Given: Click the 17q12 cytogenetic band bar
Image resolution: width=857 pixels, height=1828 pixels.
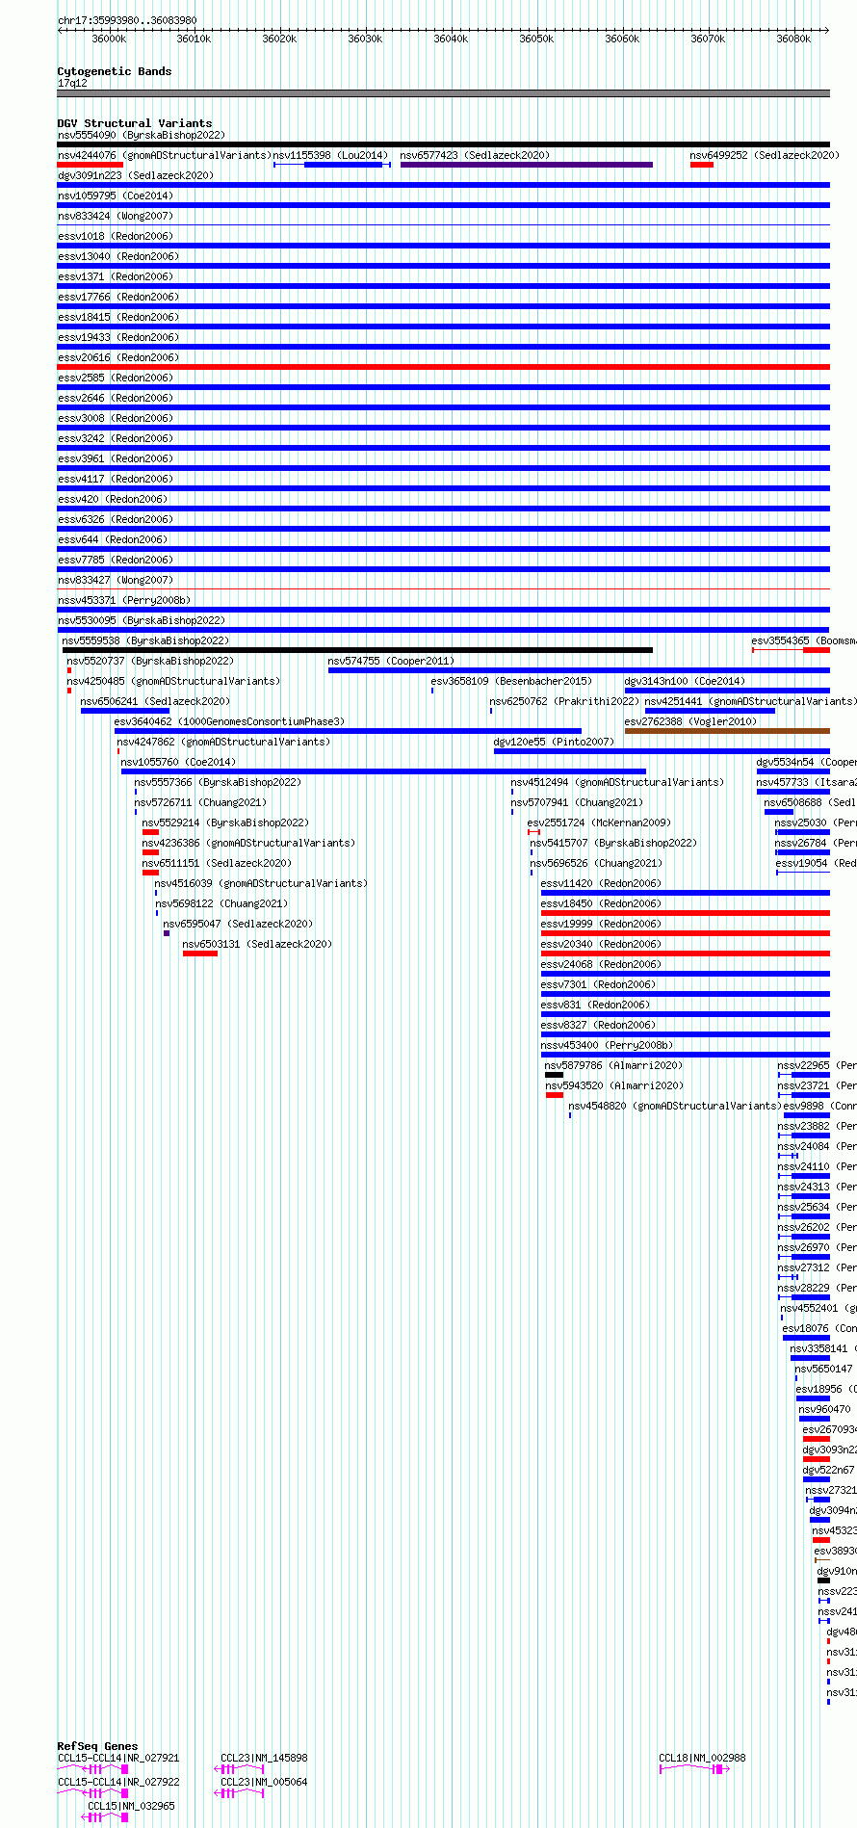Looking at the screenshot, I should pos(444,93).
